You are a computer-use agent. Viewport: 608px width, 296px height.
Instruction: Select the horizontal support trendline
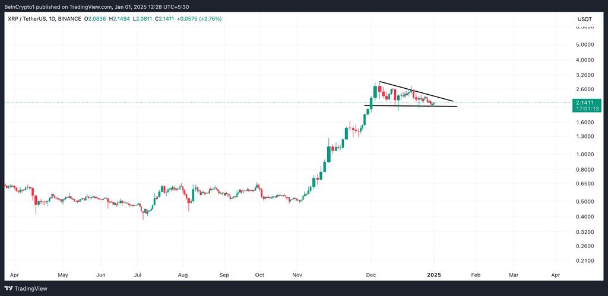(410, 106)
